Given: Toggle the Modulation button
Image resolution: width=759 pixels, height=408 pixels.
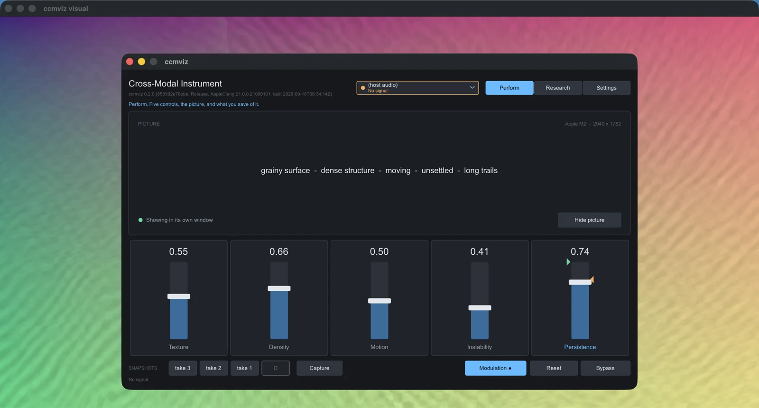Looking at the screenshot, I should (495, 368).
